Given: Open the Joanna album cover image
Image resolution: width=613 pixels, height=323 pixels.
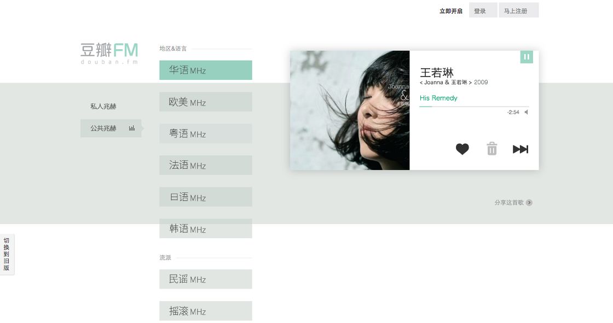Looking at the screenshot, I should coord(350,110).
